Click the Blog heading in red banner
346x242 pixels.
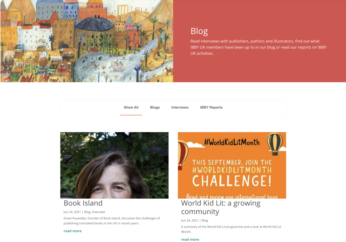tap(199, 31)
